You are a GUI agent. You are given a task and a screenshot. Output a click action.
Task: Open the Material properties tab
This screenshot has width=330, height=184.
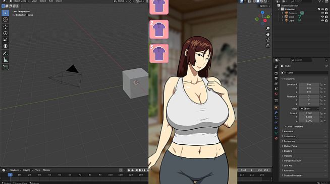[276, 138]
